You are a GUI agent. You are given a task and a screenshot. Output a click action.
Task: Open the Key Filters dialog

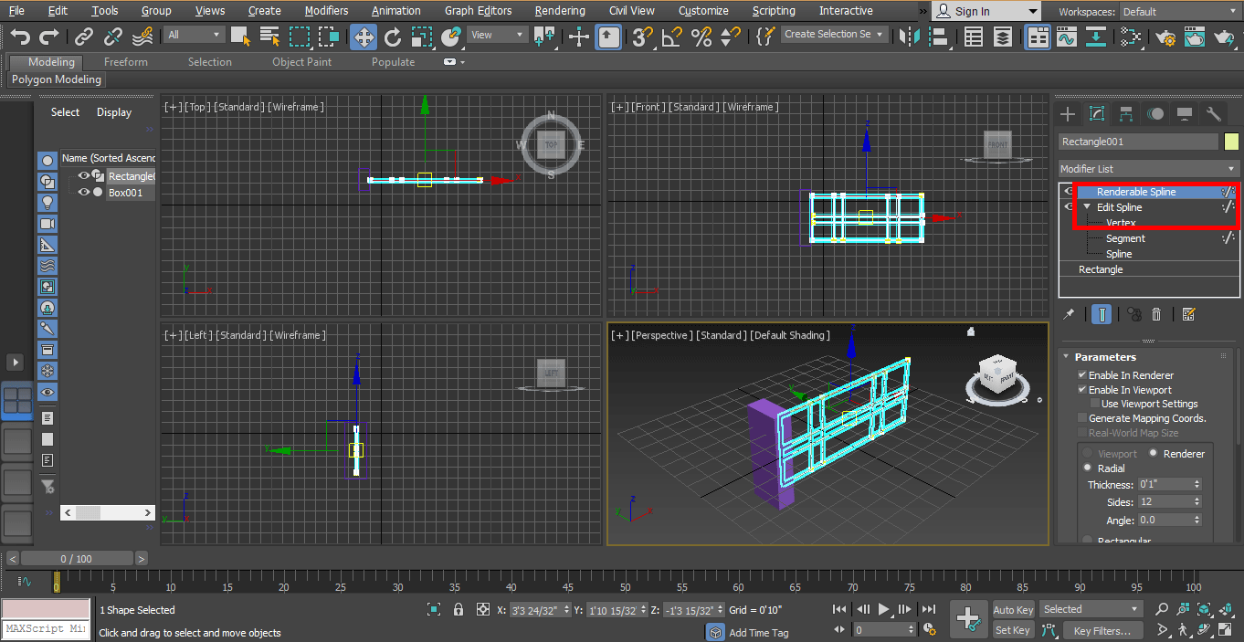click(x=1102, y=629)
